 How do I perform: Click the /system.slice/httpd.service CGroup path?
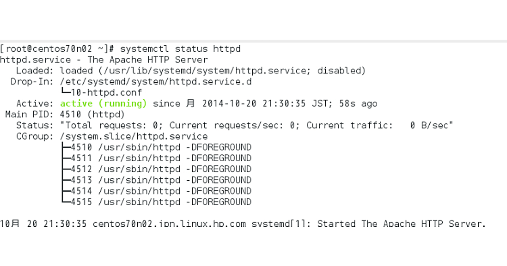[134, 136]
